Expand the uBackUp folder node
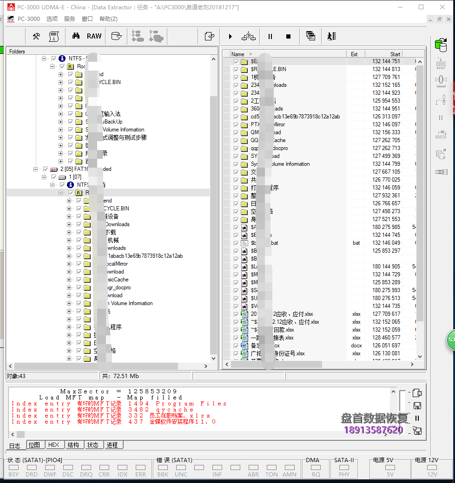This screenshot has width=455, height=483. click(60, 122)
